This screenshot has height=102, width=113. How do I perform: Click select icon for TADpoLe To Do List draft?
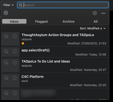[x=6, y=63]
